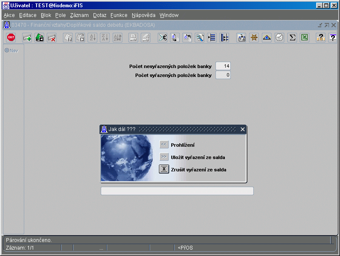Click the sort ascending A-Z icon
This screenshot has width=340, height=256.
point(93,37)
